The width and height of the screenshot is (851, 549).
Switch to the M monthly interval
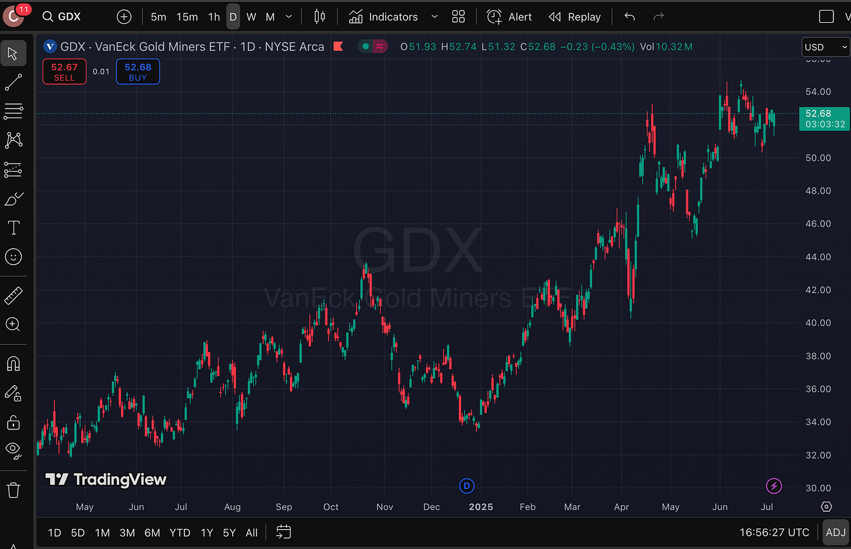click(270, 17)
